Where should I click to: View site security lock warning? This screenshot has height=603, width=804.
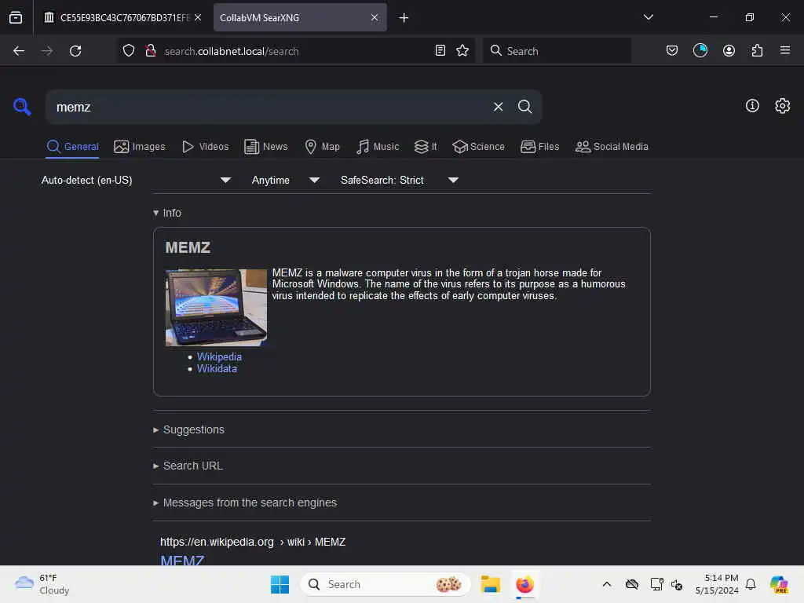pyautogui.click(x=150, y=51)
